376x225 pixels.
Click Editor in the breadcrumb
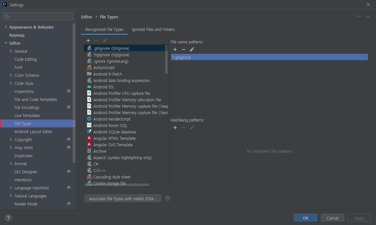coord(87,17)
